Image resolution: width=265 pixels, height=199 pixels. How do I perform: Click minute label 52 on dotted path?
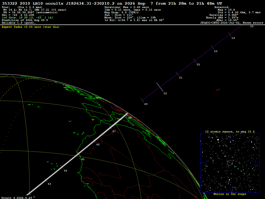click(198, 65)
